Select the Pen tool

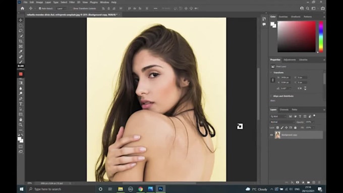tap(21, 99)
